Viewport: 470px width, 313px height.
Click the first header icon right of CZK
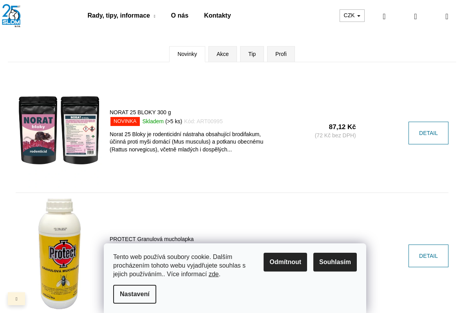pos(384,16)
